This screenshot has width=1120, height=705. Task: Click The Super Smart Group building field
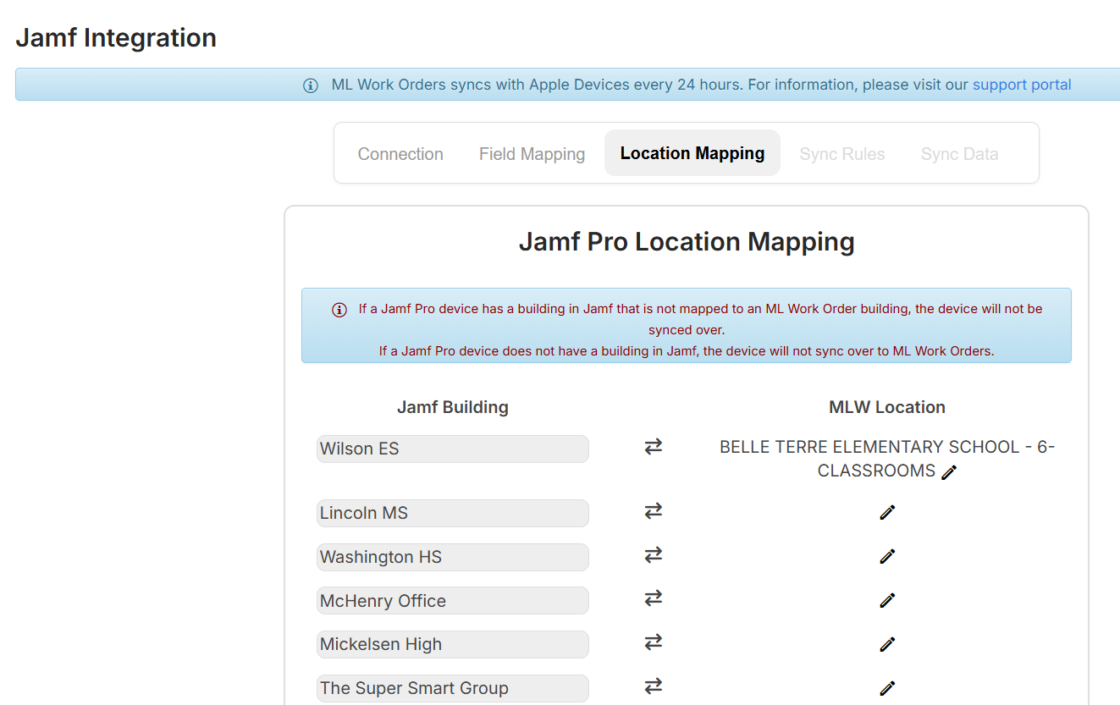(x=453, y=688)
